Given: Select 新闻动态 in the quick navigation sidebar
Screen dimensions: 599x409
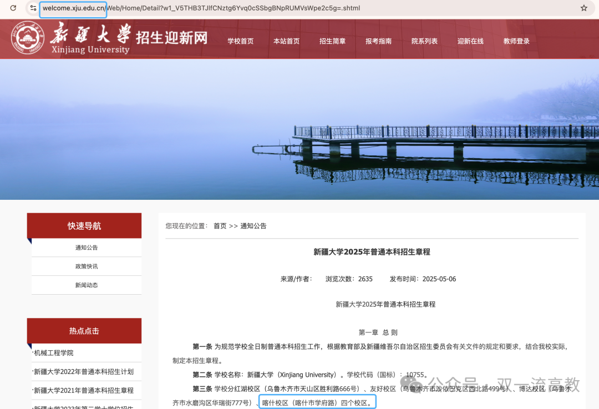Looking at the screenshot, I should [x=86, y=285].
